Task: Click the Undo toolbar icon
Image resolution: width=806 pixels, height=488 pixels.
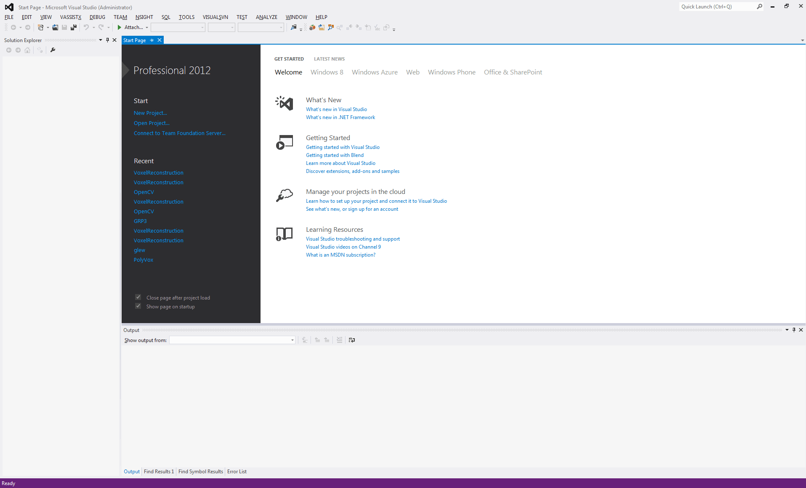Action: 86,27
